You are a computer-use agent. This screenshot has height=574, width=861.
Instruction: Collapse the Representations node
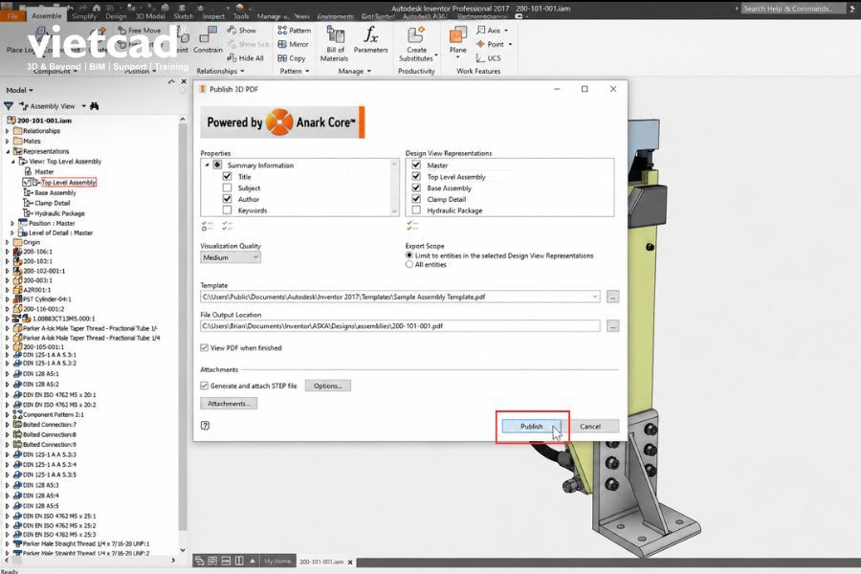[7, 151]
